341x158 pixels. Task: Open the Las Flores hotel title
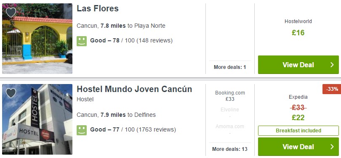tap(98, 8)
